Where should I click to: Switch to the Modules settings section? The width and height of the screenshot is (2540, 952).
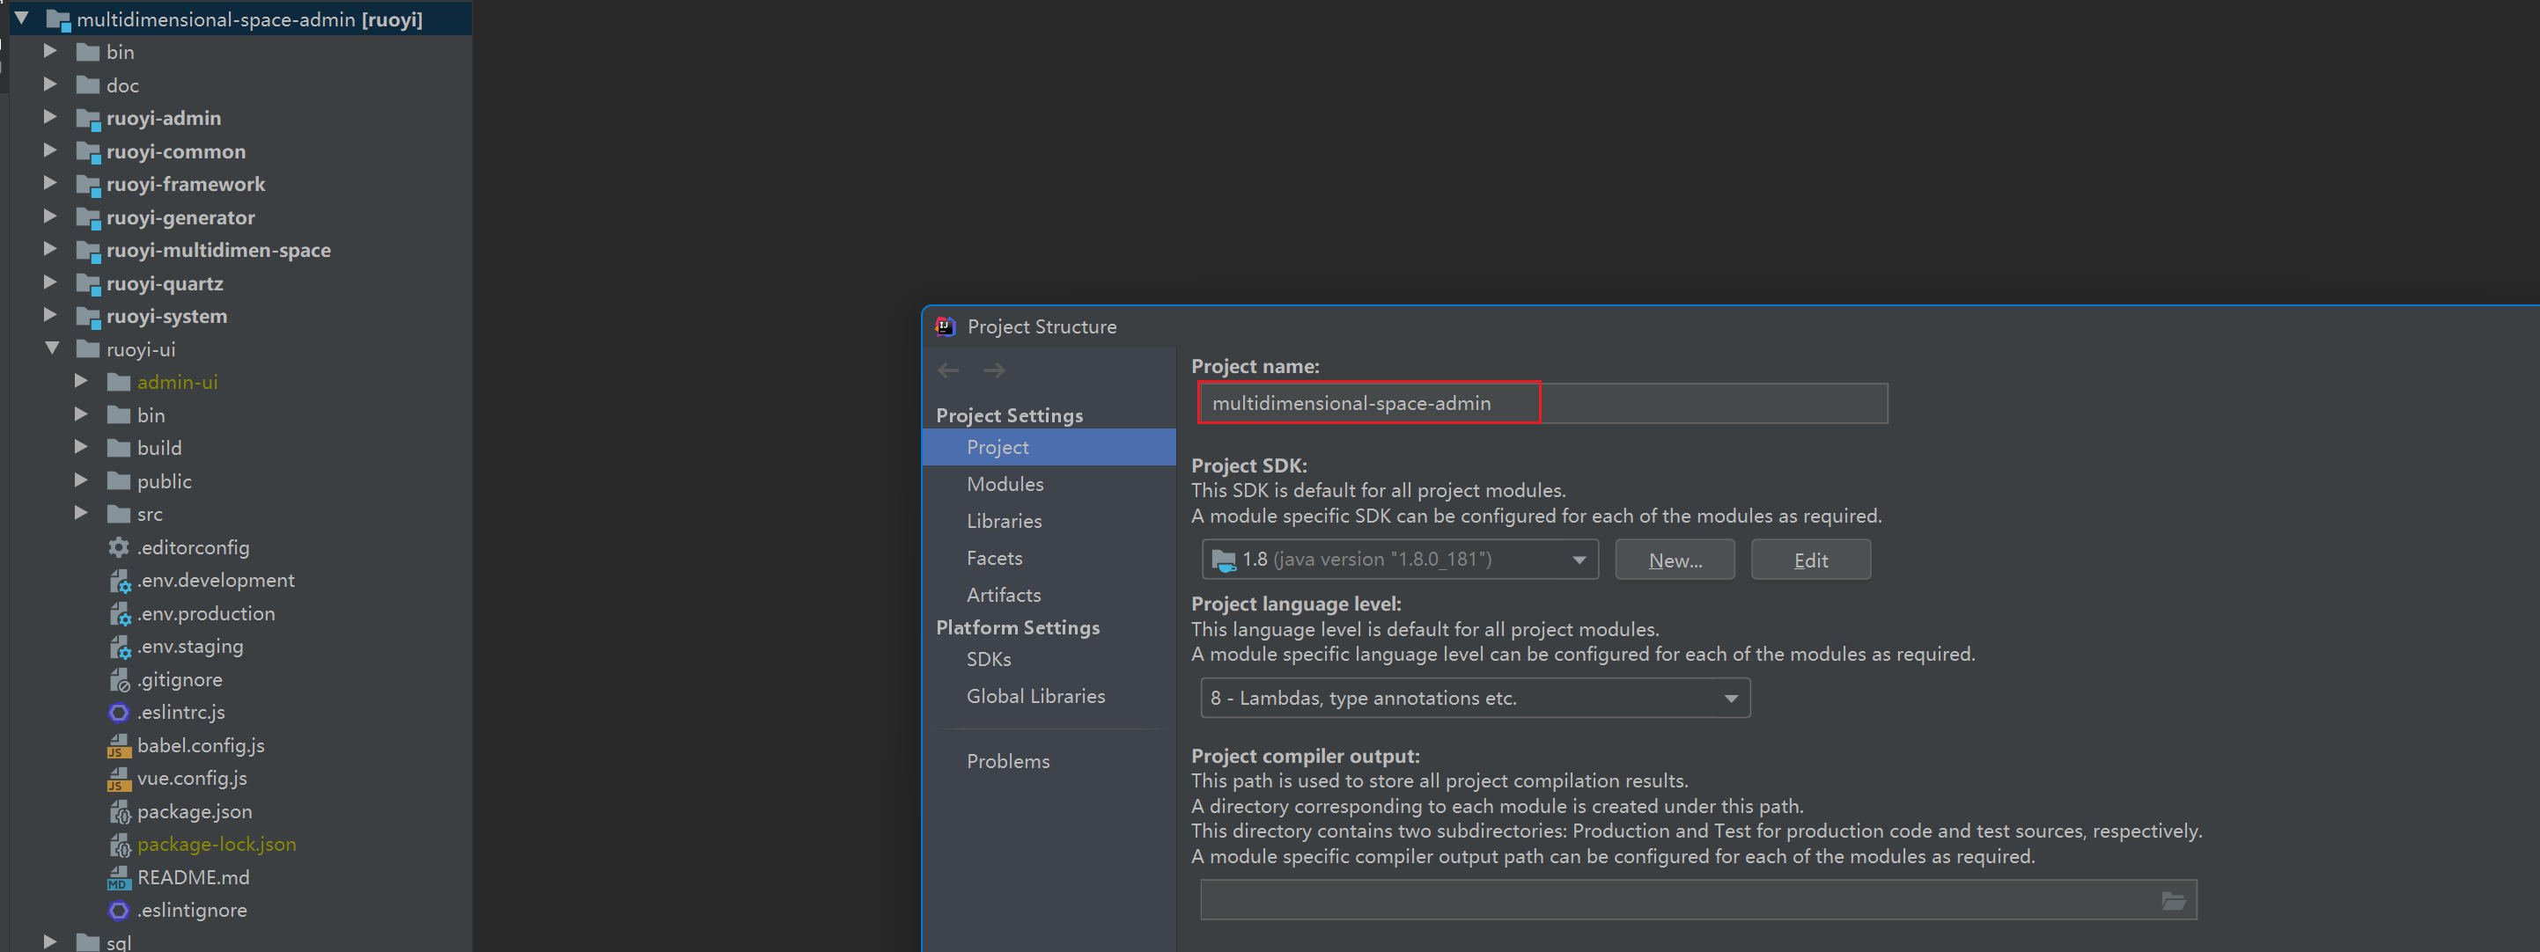coord(1005,483)
